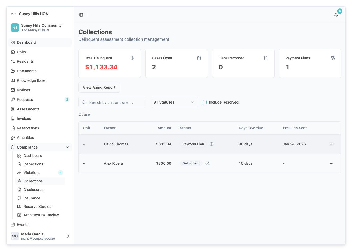Click the Violations count badge 4
This screenshot has width=352, height=251.
pos(61,173)
